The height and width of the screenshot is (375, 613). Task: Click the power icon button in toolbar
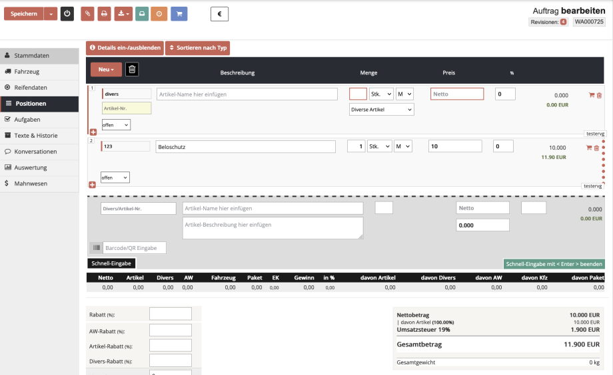[67, 14]
